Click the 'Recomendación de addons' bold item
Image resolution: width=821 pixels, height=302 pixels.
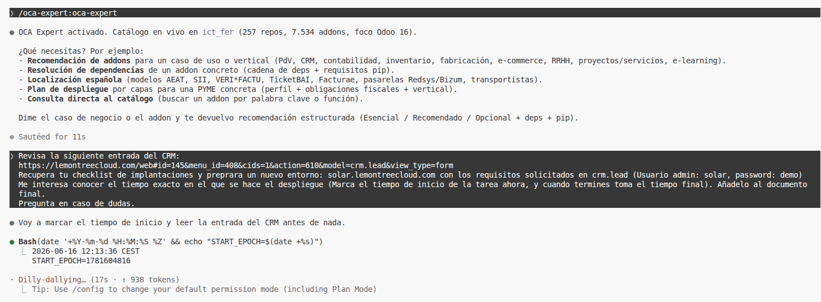coord(79,61)
